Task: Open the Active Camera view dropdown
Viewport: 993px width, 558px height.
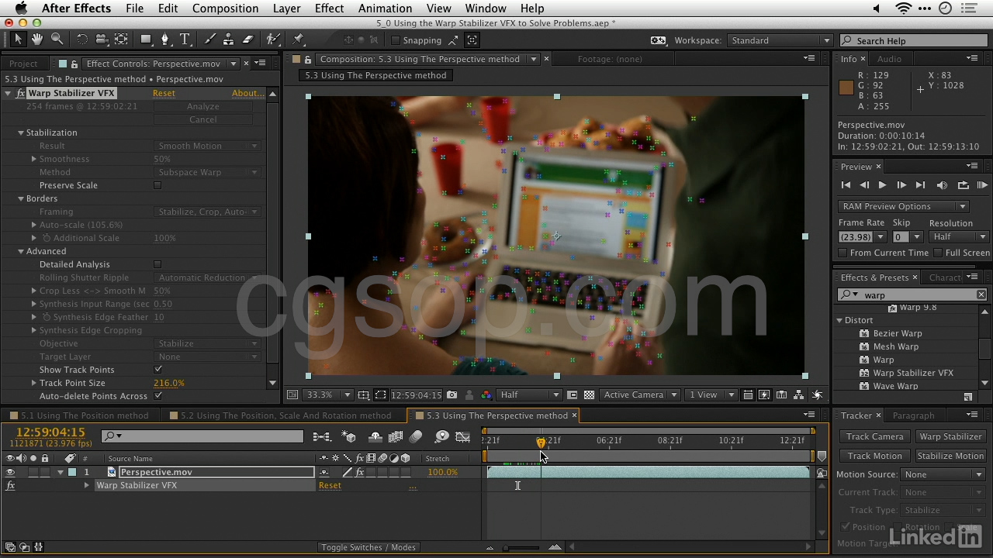Action: click(x=641, y=394)
